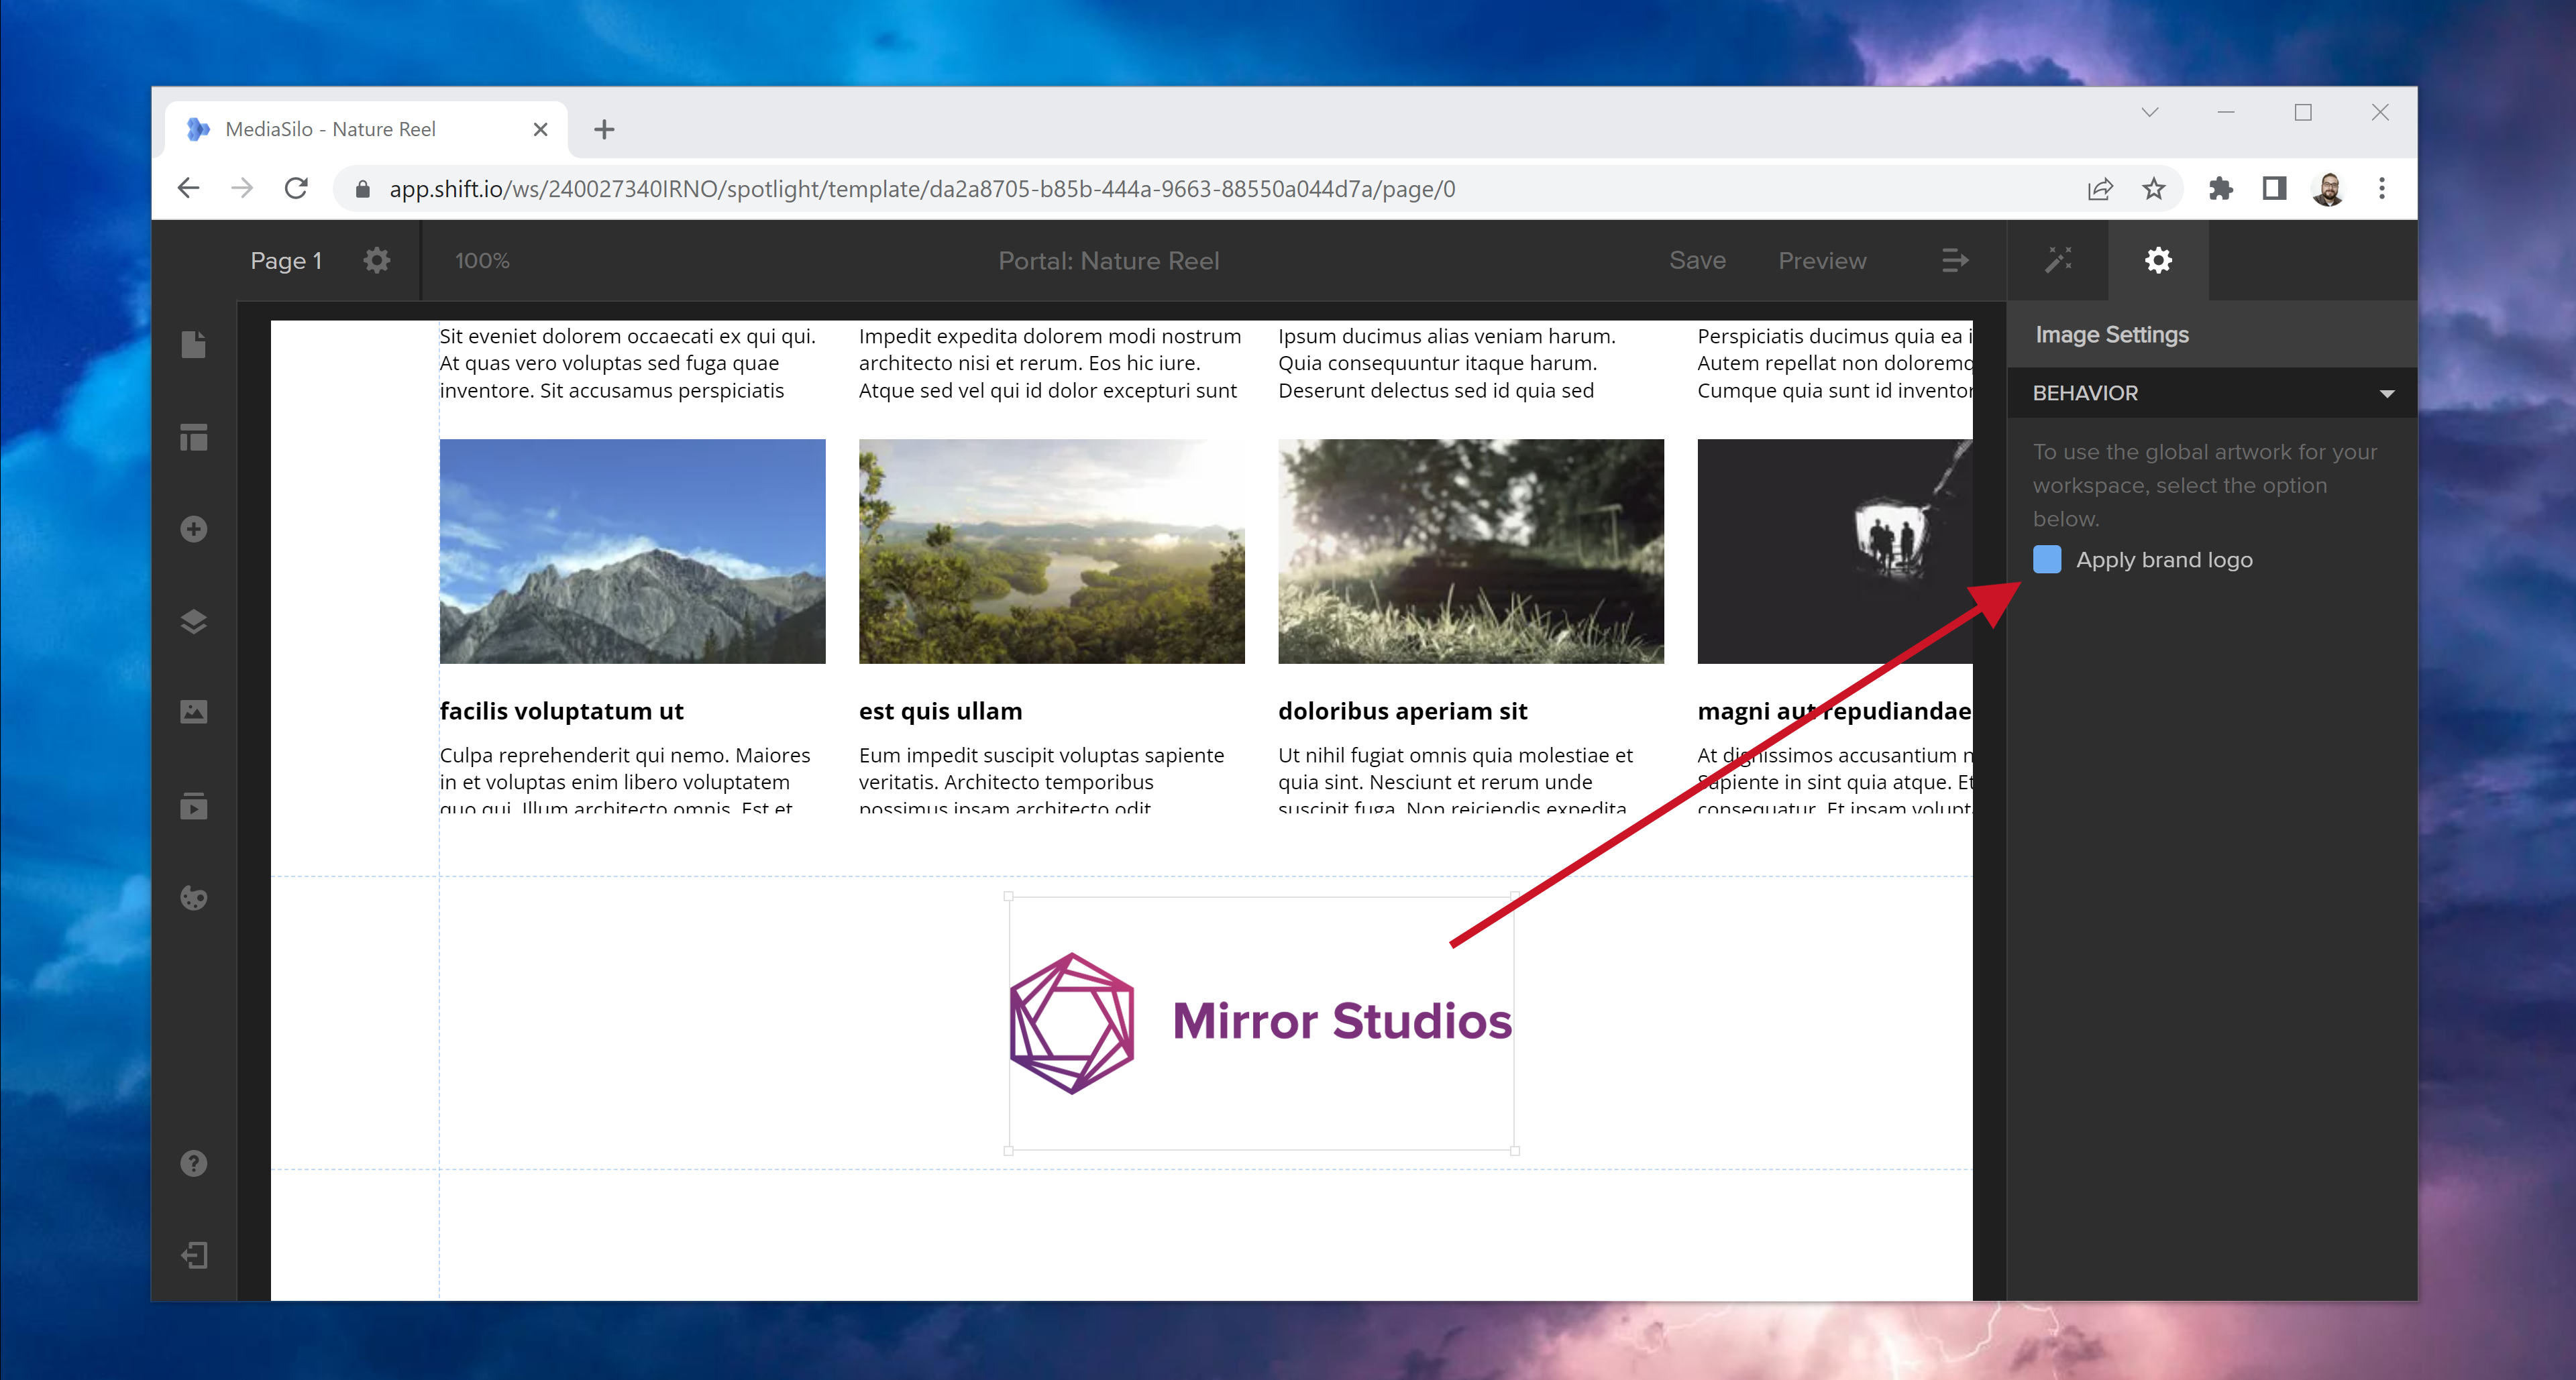Open the Video media sidebar icon
This screenshot has height=1380, width=2576.
tap(194, 805)
